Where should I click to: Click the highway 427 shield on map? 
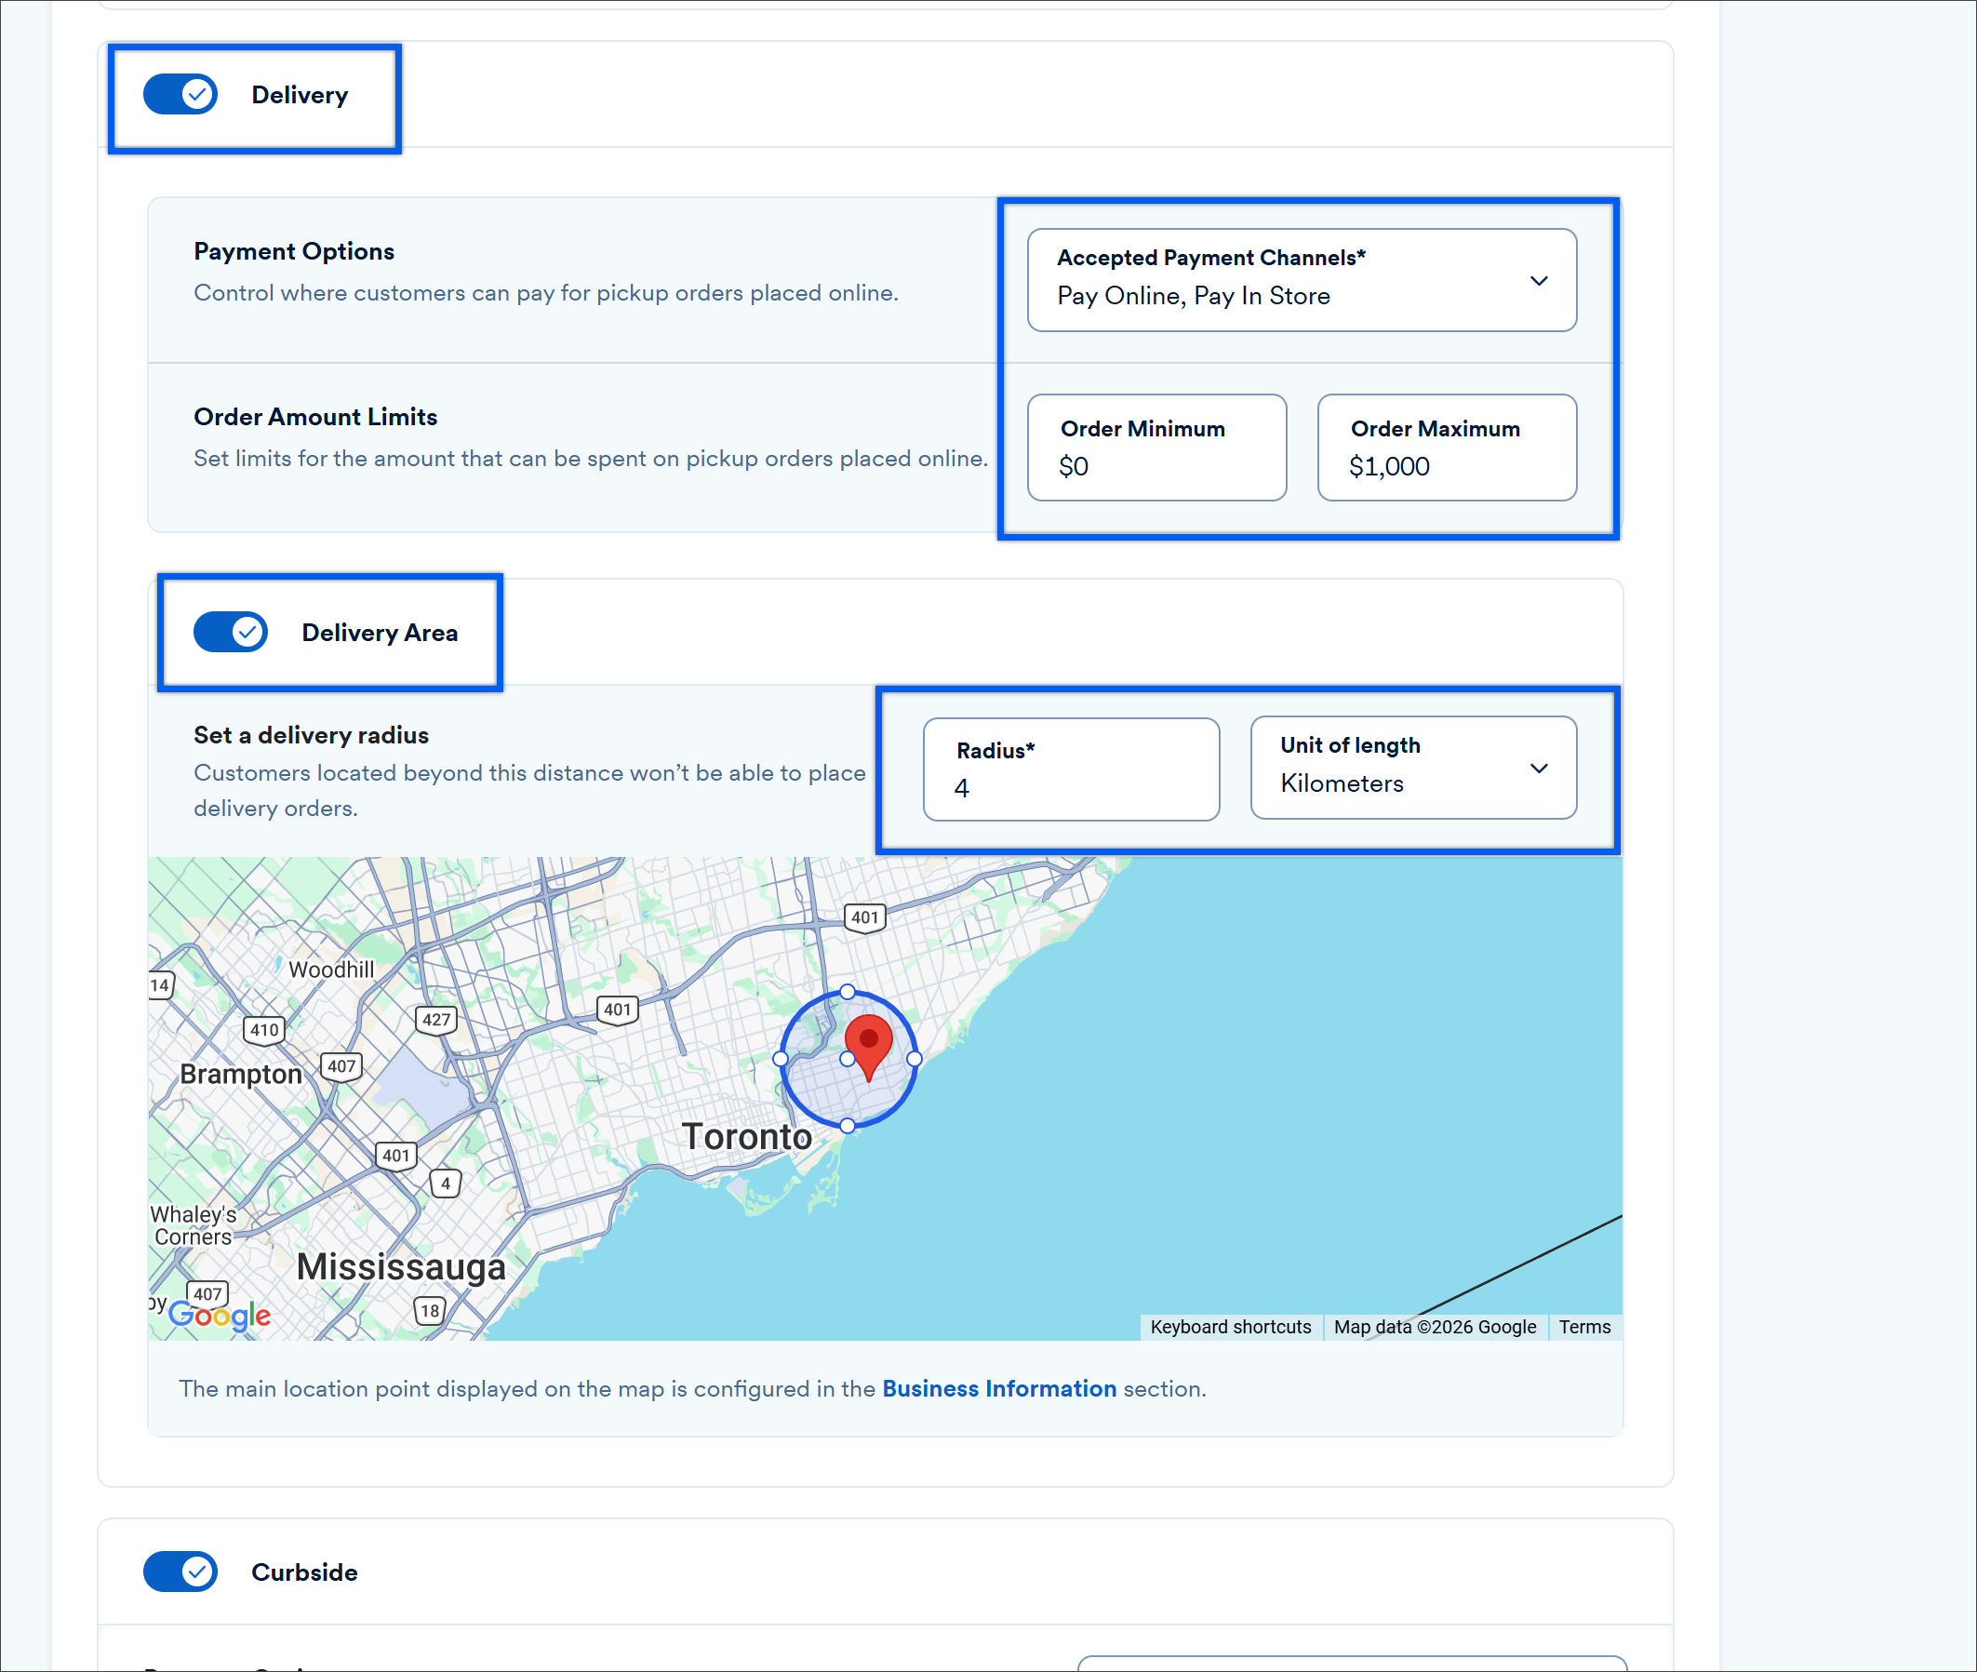pos(436,1020)
